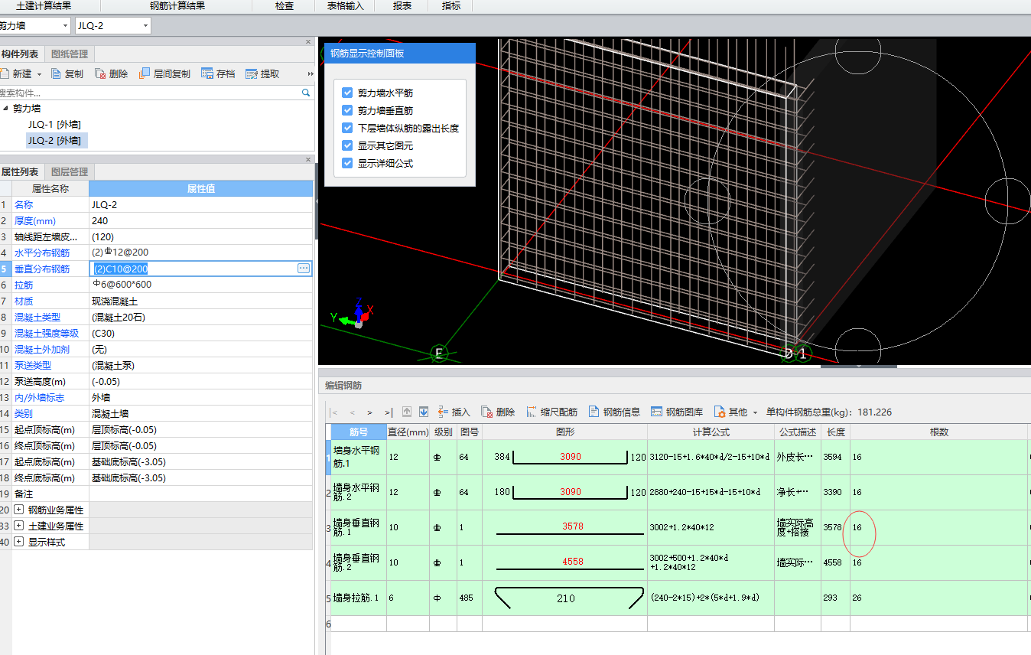
Task: Click the 混凝土强度等级 value (C30)
Action: click(200, 333)
